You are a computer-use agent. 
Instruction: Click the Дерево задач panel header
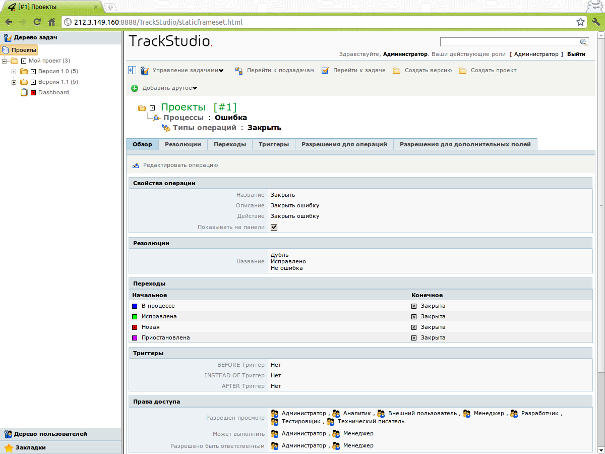[60, 37]
